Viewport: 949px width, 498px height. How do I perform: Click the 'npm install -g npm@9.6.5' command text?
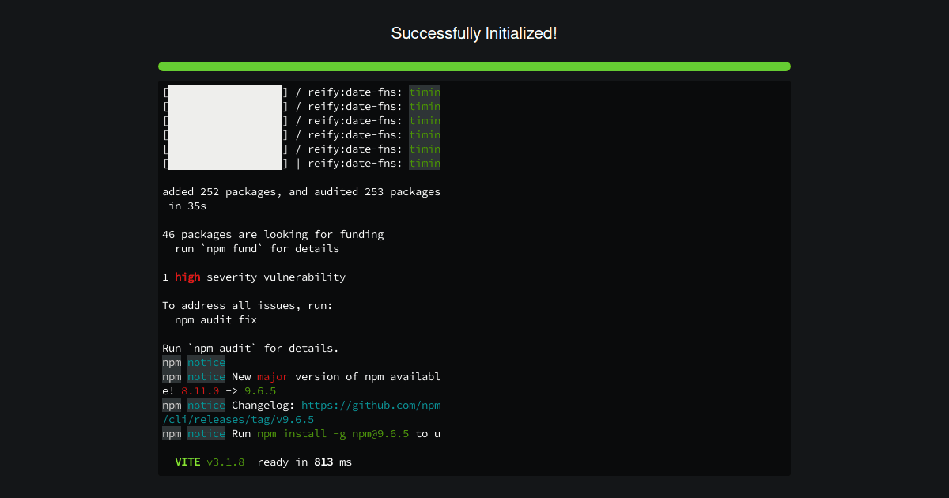pyautogui.click(x=334, y=433)
